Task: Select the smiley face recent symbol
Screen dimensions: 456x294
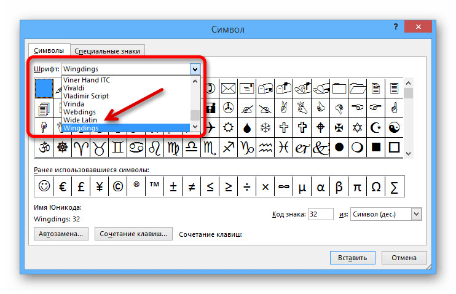Action: [44, 186]
